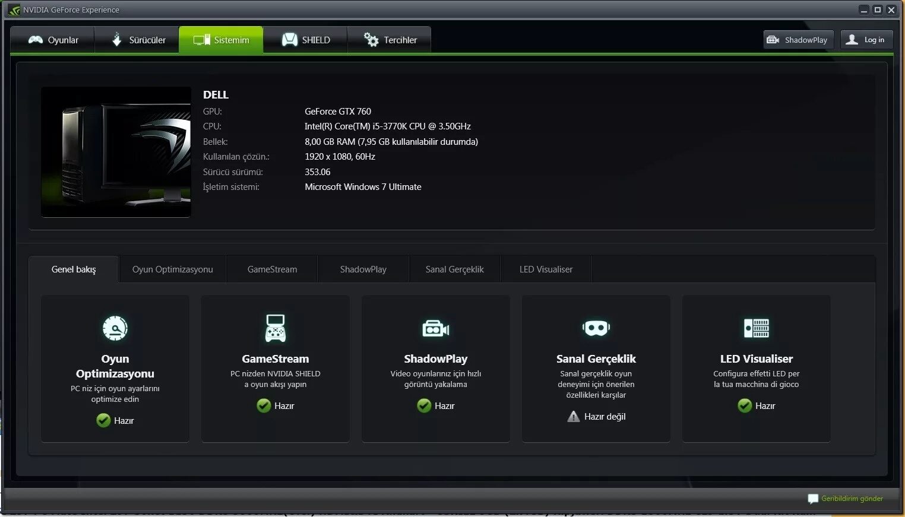The height and width of the screenshot is (517, 905).
Task: Click green checkmark under ShadowPlay card
Action: 424,405
